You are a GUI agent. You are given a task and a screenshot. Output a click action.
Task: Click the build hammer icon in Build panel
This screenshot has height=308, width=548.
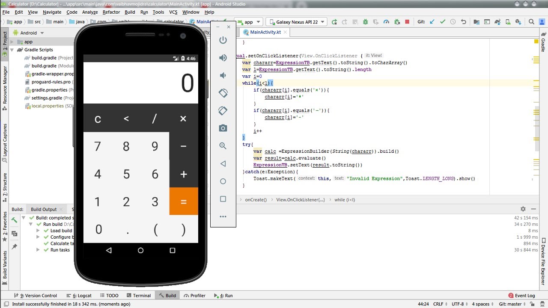click(14, 220)
